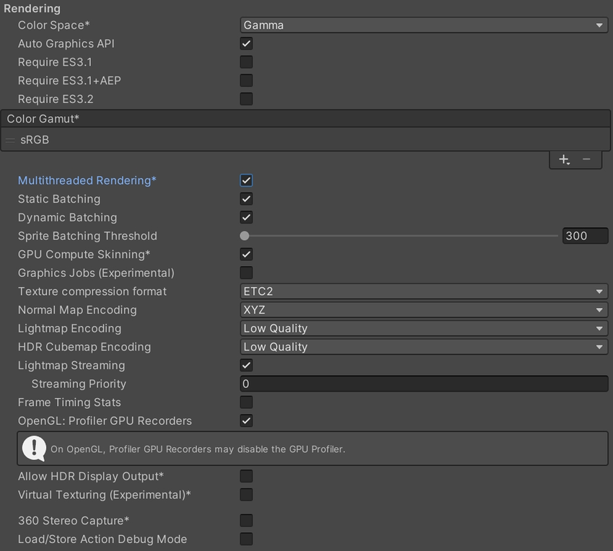Enable 360 Stereo Capture

(x=246, y=520)
